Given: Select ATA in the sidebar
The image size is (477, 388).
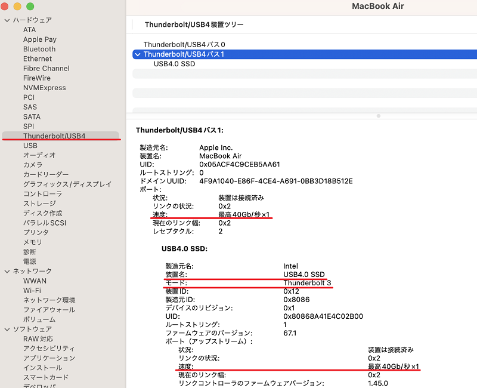Looking at the screenshot, I should coord(29,30).
